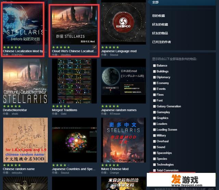Viewport: 219px width, 190px height.
Task: Open the Merged Traditions thumbnail
Action: [74, 81]
